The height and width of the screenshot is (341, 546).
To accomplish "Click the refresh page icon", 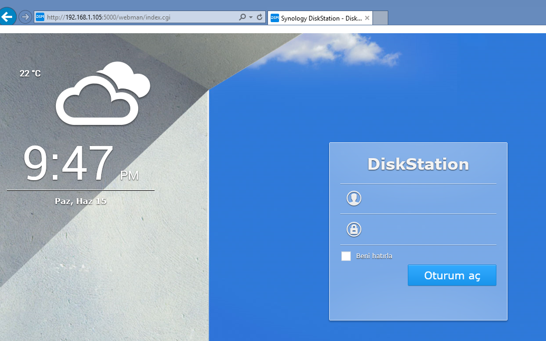I will click(x=260, y=17).
